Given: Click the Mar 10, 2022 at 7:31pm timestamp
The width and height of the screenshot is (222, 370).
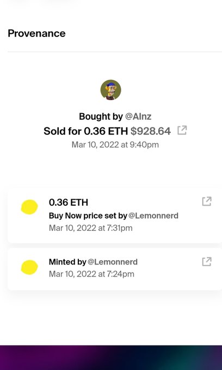Looking at the screenshot, I should [90, 228].
